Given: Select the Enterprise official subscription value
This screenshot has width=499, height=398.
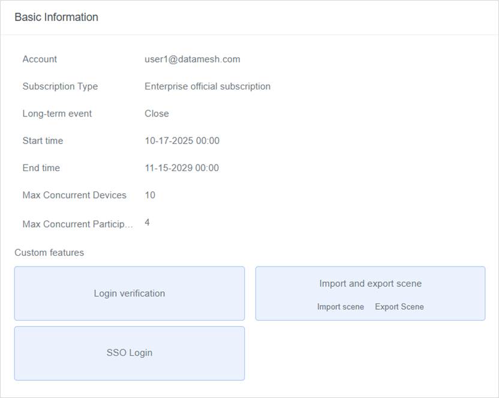Looking at the screenshot, I should tap(207, 86).
